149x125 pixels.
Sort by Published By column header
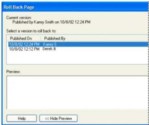55,39
